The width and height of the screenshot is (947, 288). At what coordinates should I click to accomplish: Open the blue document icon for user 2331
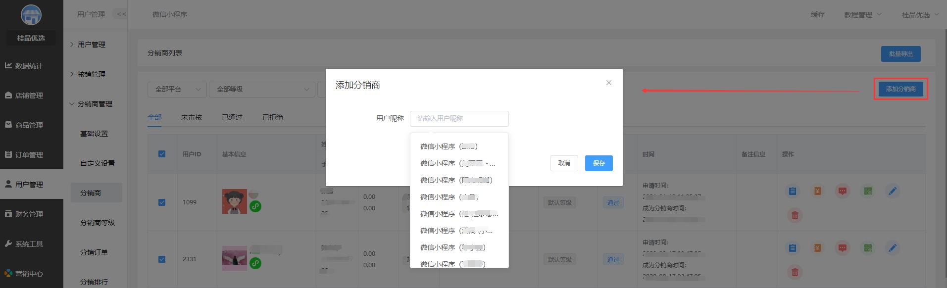coord(793,248)
